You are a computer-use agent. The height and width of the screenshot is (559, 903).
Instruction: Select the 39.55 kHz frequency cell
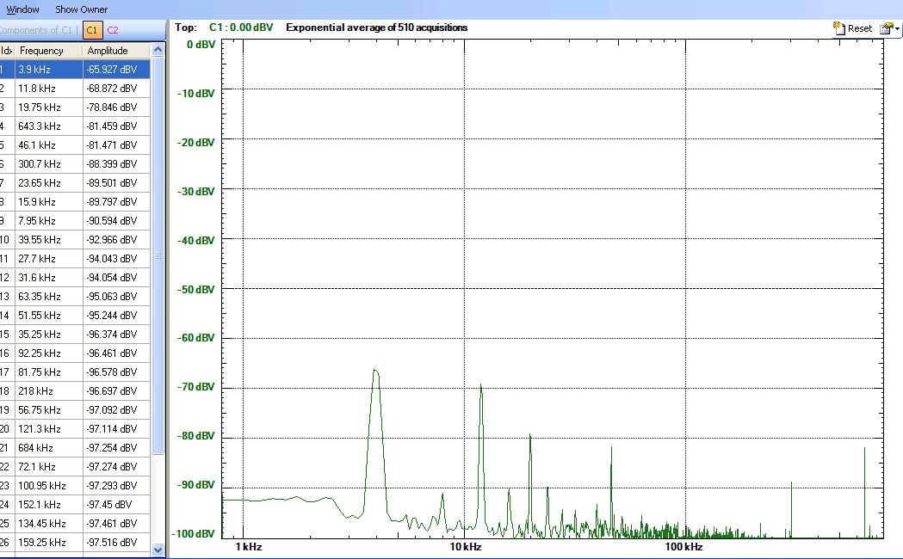tap(49, 239)
